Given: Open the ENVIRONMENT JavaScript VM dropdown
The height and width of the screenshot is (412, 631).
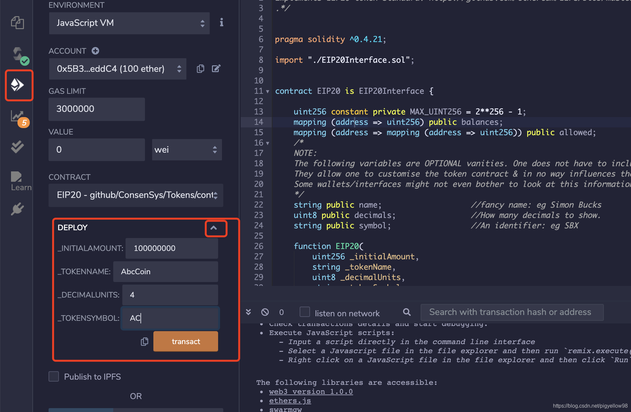Looking at the screenshot, I should tap(129, 23).
